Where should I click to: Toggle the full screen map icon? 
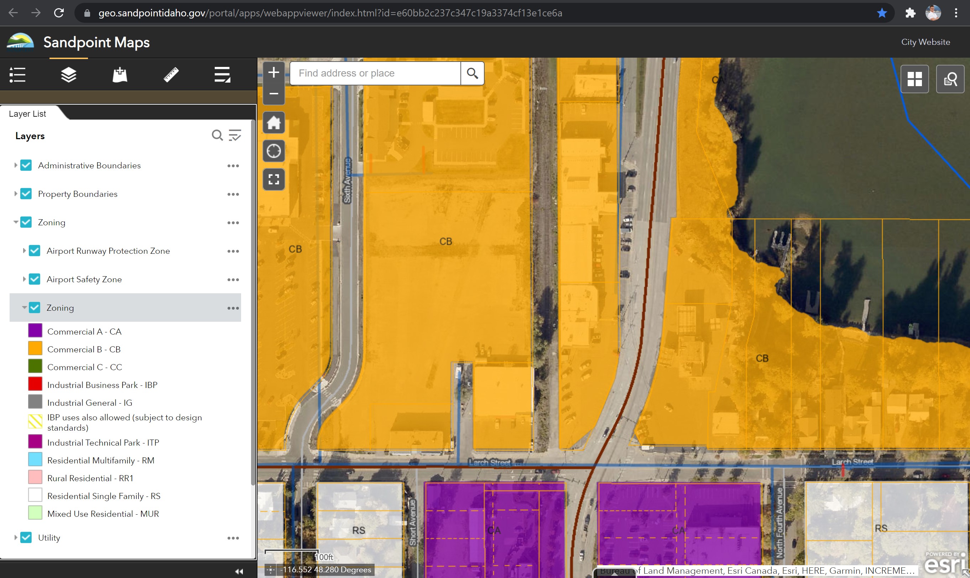273,179
